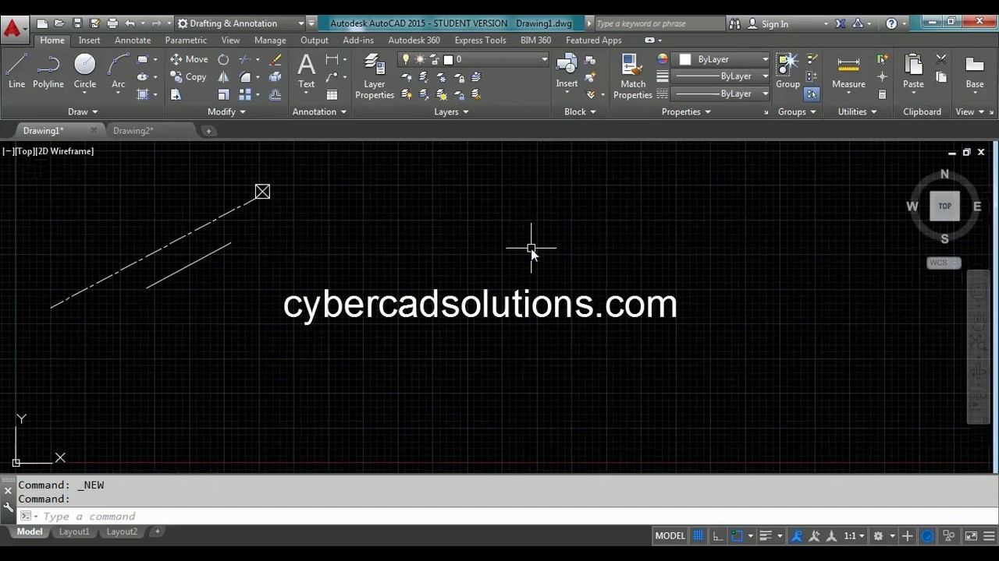
Task: Toggle object snap in the status bar
Action: (737, 536)
